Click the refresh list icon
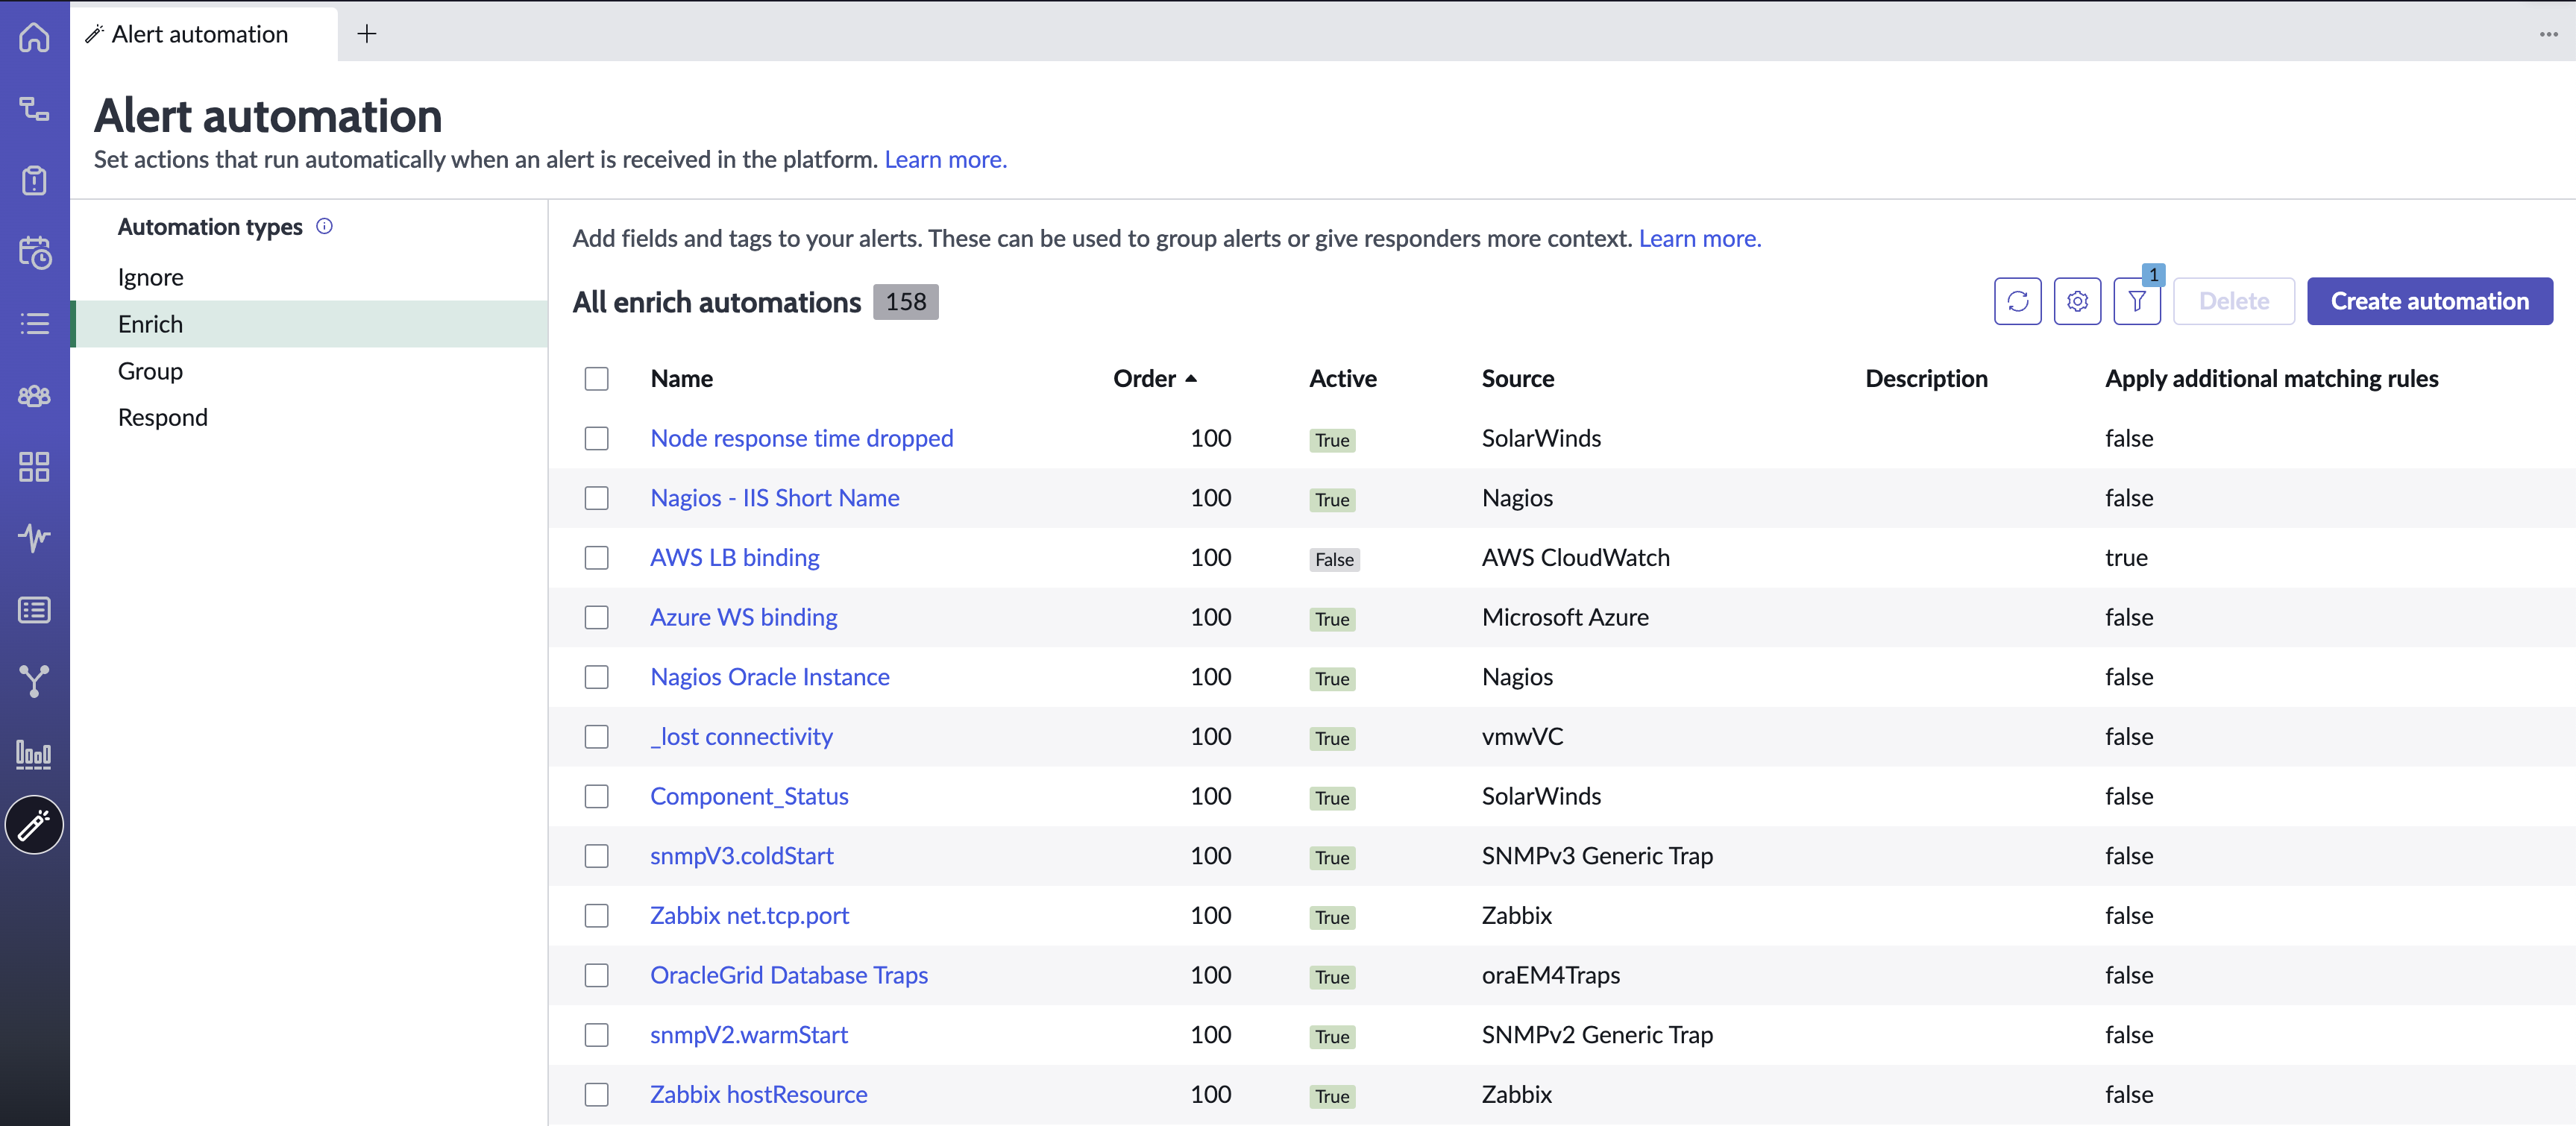 (x=2017, y=301)
